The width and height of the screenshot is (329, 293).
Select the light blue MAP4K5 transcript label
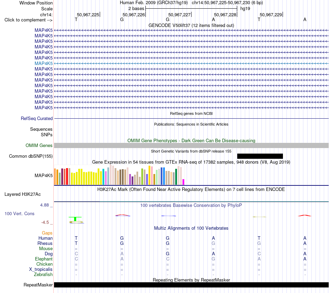[x=44, y=63]
